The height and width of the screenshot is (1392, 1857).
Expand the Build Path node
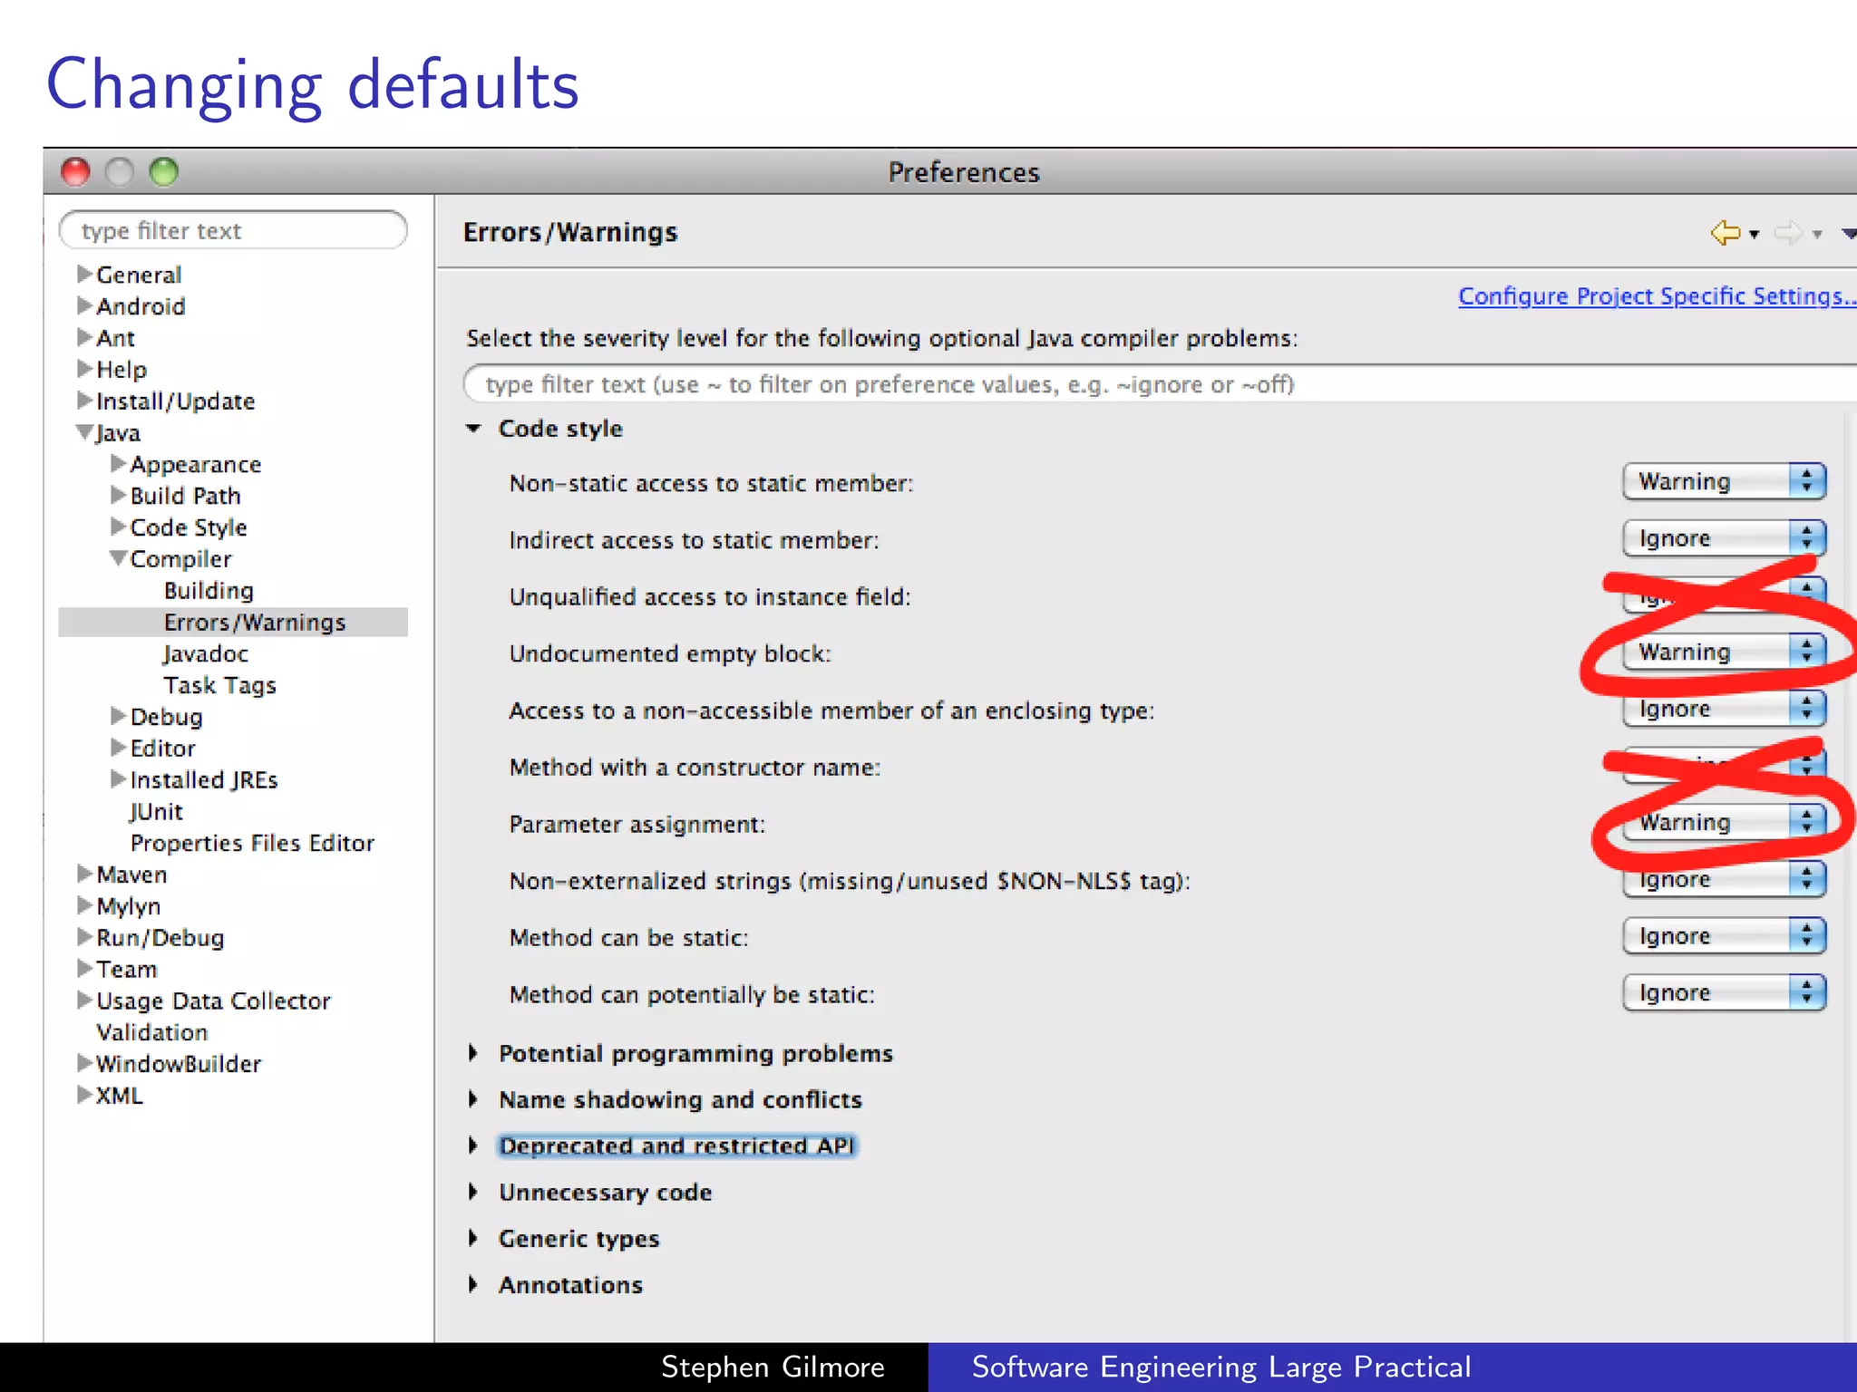(x=119, y=495)
